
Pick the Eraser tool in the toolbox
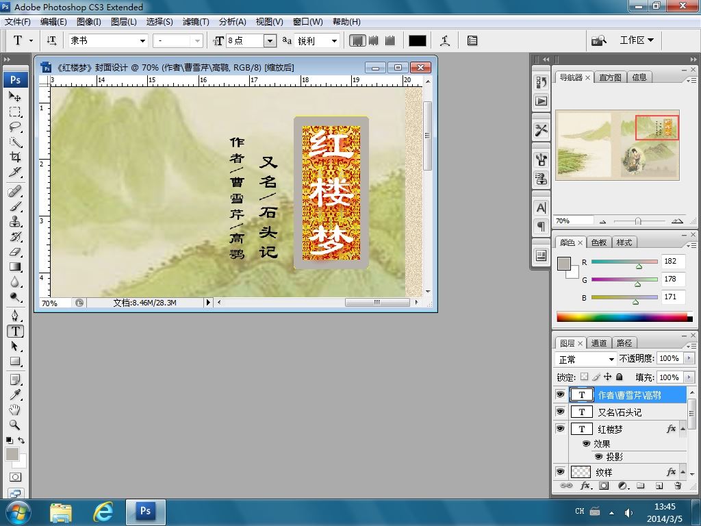[14, 252]
